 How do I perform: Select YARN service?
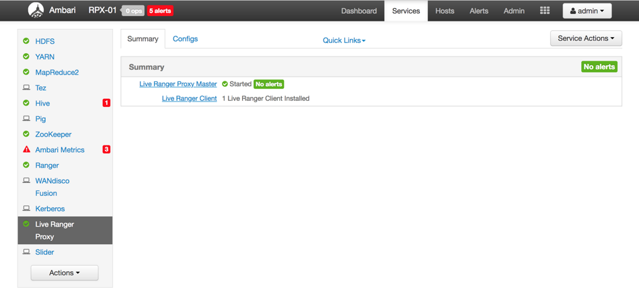point(45,57)
